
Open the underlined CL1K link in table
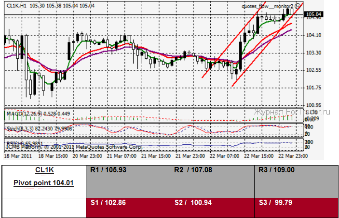(x=44, y=170)
